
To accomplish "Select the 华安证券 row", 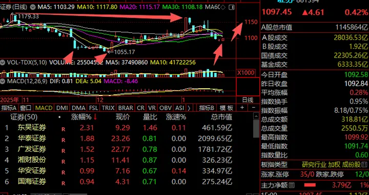I will coord(126,171).
